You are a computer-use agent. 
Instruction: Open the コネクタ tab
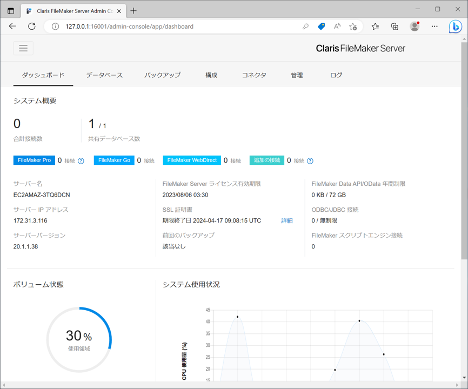[x=254, y=75]
